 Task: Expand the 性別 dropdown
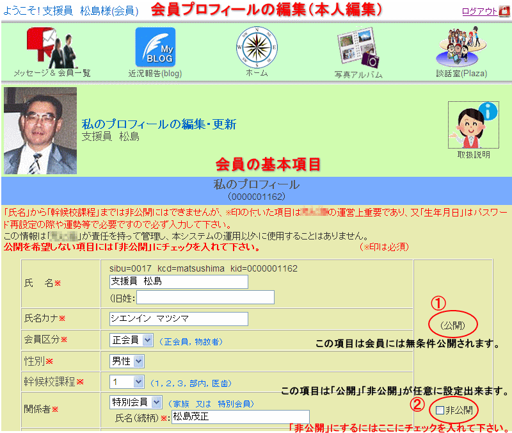pos(127,361)
